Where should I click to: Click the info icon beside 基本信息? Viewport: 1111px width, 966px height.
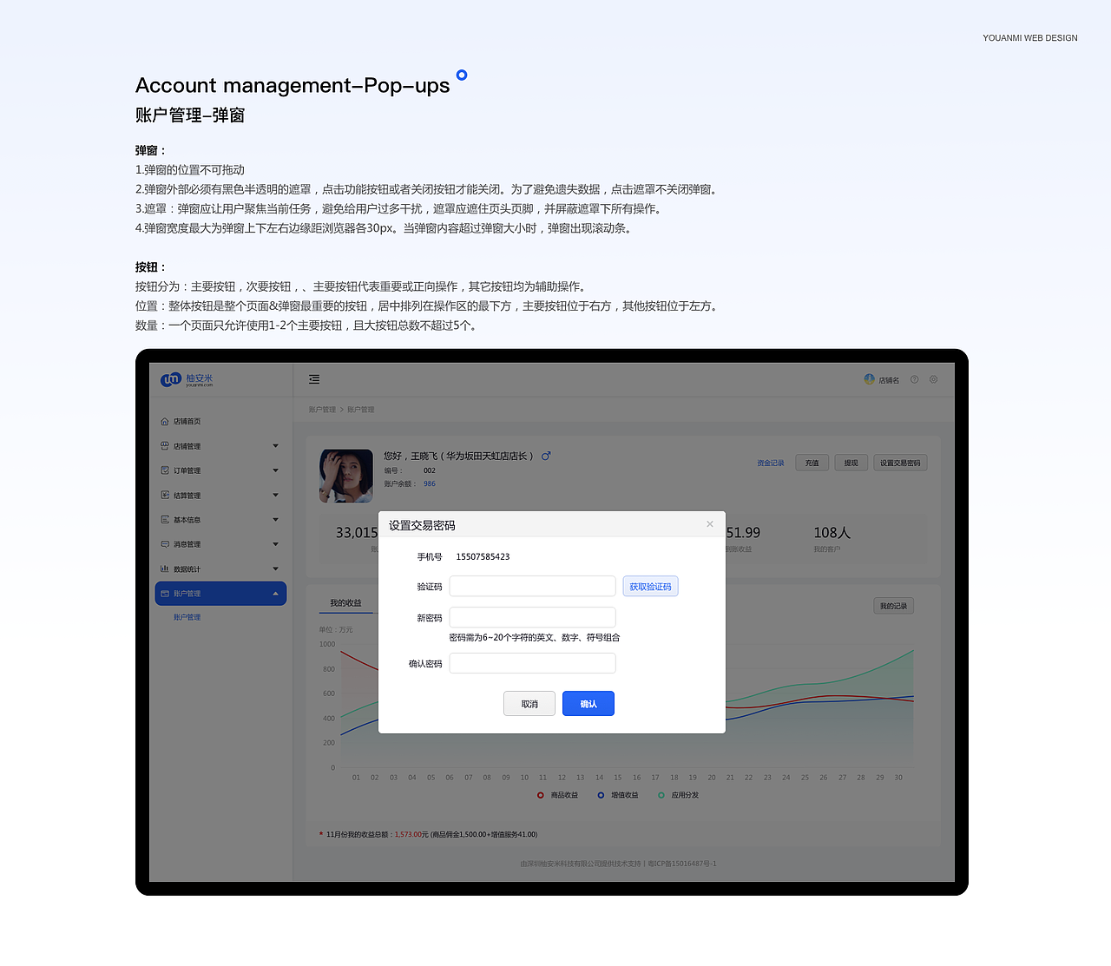click(165, 520)
